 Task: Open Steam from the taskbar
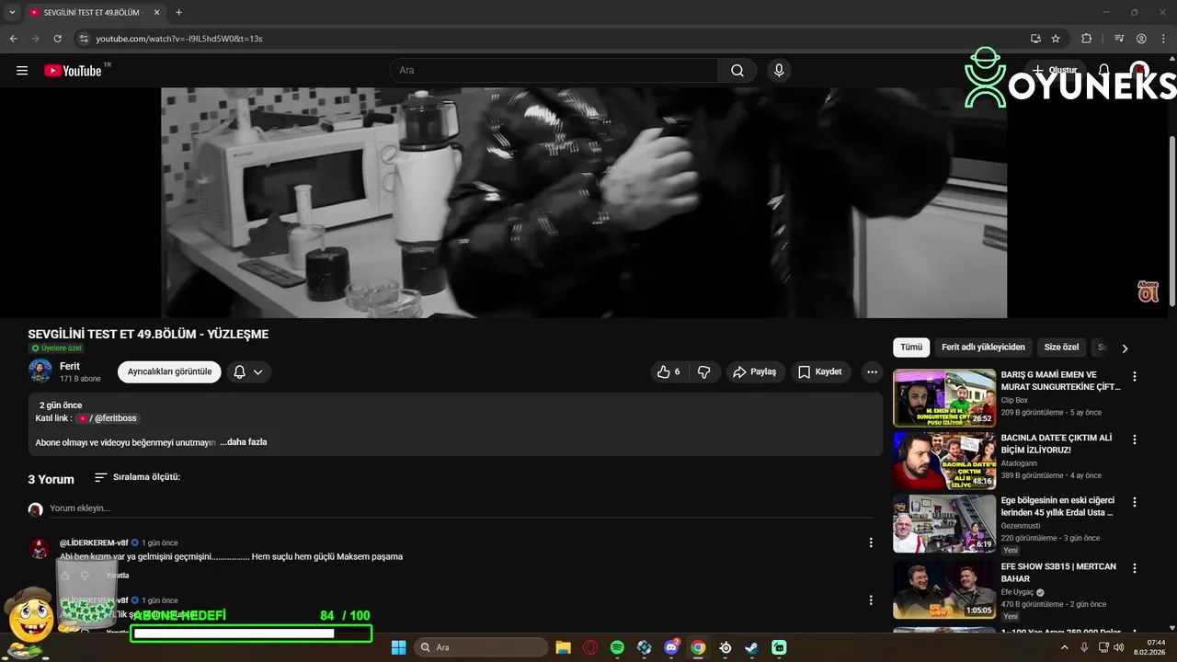click(752, 647)
